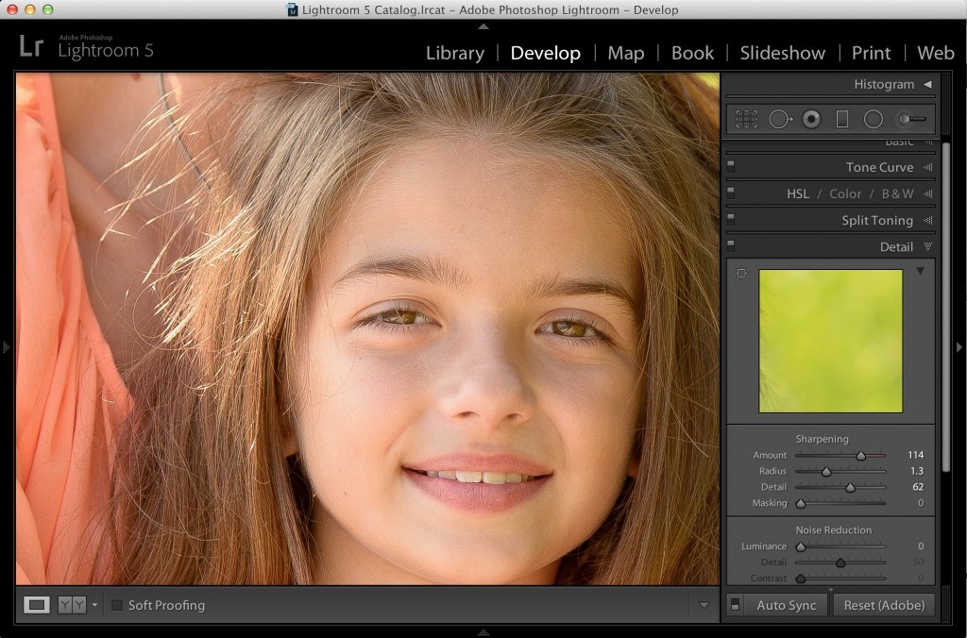Image resolution: width=967 pixels, height=638 pixels.
Task: Toggle the Before/After view icon
Action: (71, 605)
